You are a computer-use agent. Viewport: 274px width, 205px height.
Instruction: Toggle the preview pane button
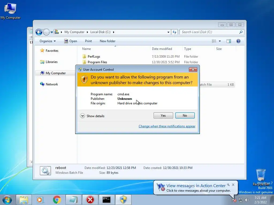229,41
